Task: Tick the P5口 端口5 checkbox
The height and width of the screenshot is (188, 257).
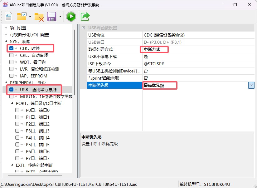Action: [17, 145]
